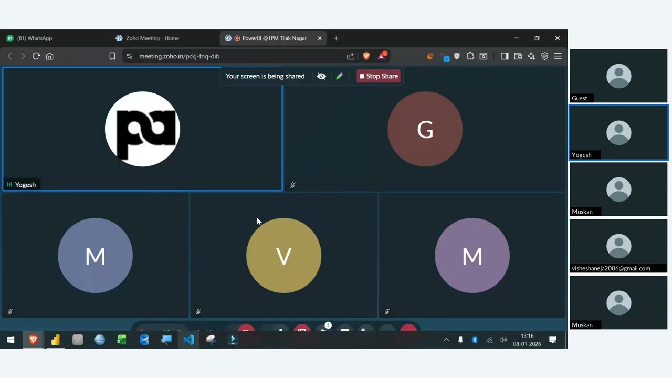Close the PowerBI @1PM Tilak Nagar tab
The height and width of the screenshot is (378, 672).
tap(320, 38)
